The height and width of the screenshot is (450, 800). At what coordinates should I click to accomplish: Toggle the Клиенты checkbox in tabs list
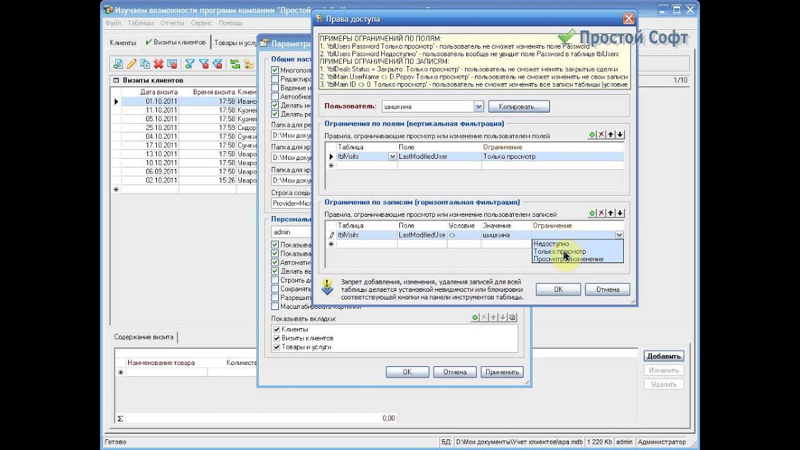pyautogui.click(x=277, y=329)
